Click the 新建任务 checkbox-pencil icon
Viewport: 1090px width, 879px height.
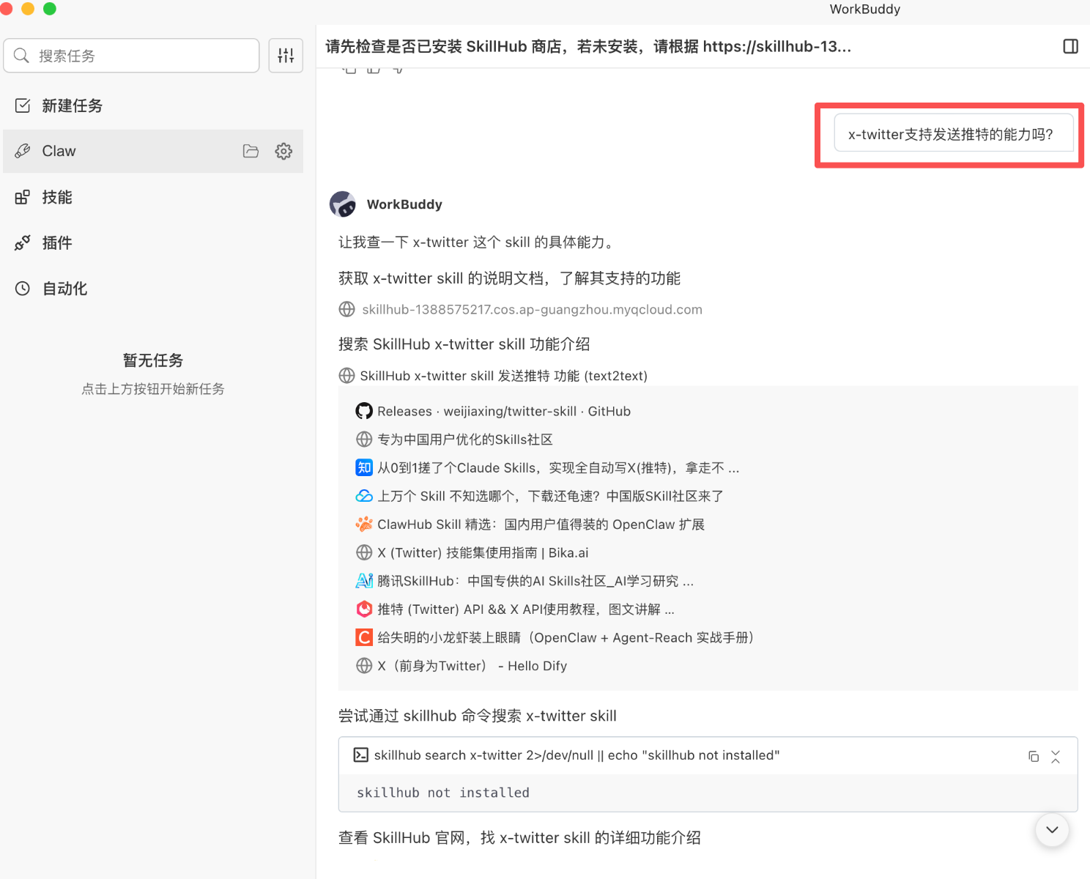tap(23, 105)
